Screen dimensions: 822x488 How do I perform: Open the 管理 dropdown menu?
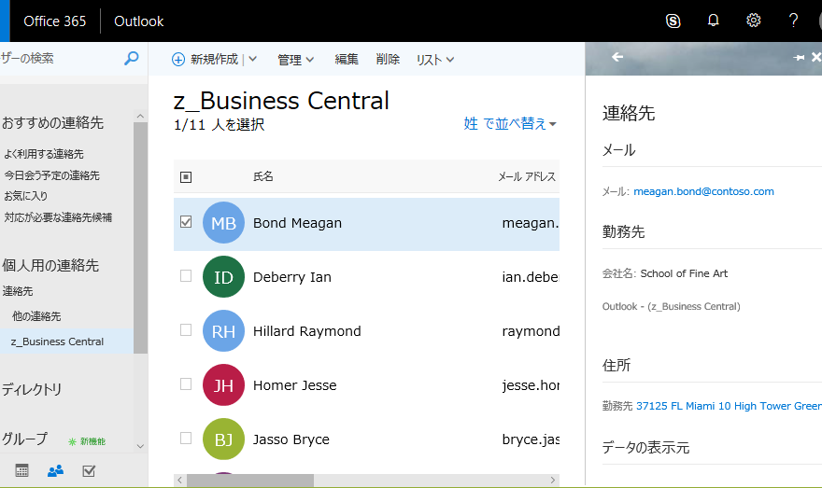point(296,60)
